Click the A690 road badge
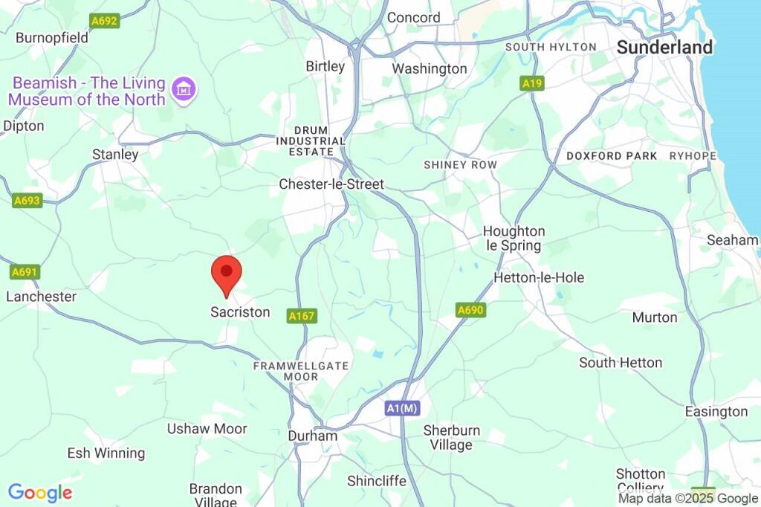Screen dimensions: 761x507 [x=470, y=310]
